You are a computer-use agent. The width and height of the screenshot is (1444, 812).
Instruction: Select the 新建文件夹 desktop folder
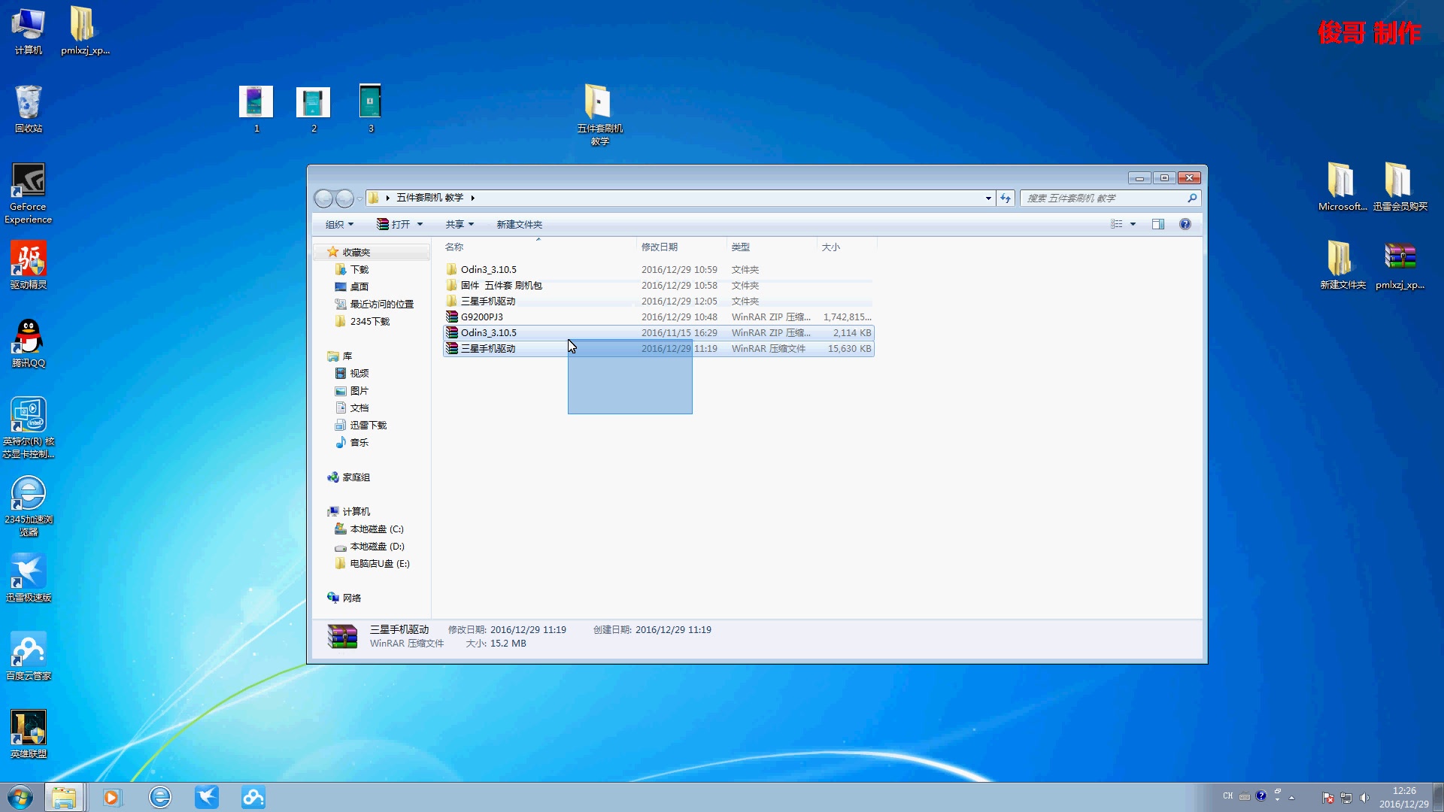coord(1342,265)
